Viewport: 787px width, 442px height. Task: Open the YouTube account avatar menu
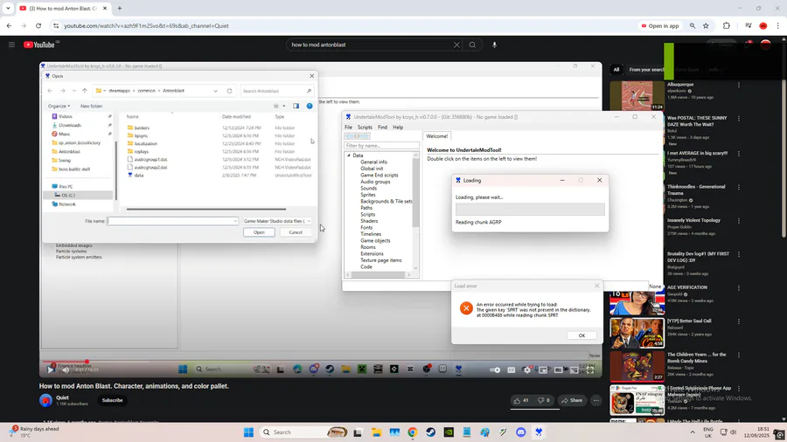click(765, 45)
